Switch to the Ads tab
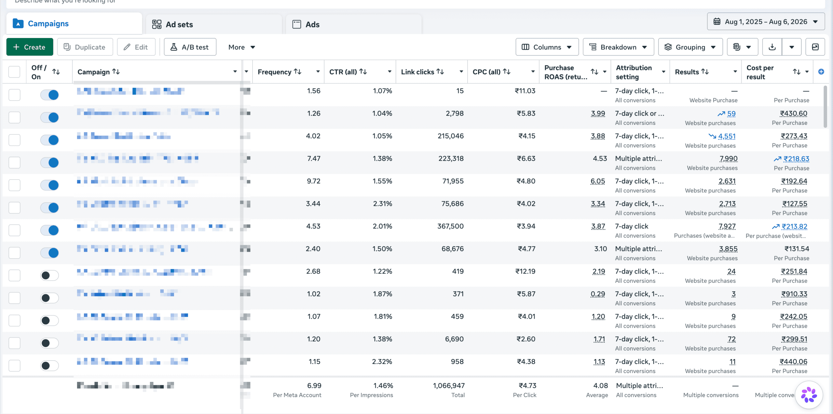This screenshot has height=414, width=833. click(354, 24)
